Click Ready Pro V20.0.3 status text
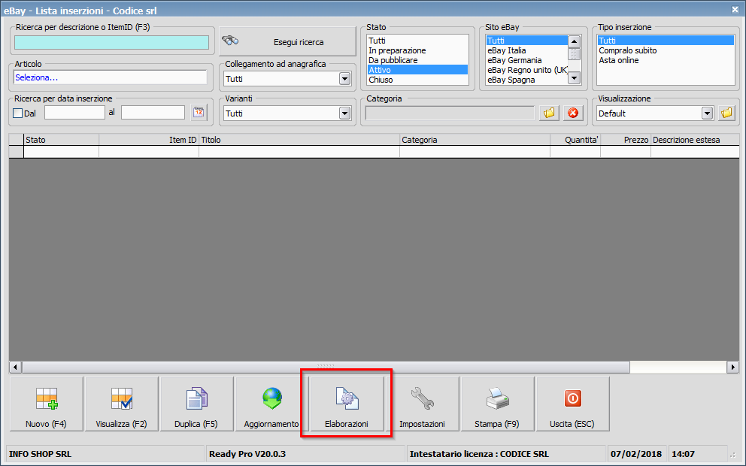 tap(247, 454)
